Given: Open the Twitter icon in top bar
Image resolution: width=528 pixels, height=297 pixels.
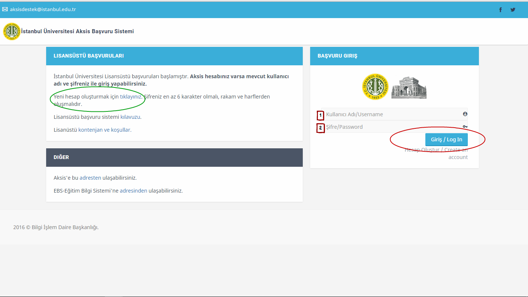Looking at the screenshot, I should tap(513, 10).
